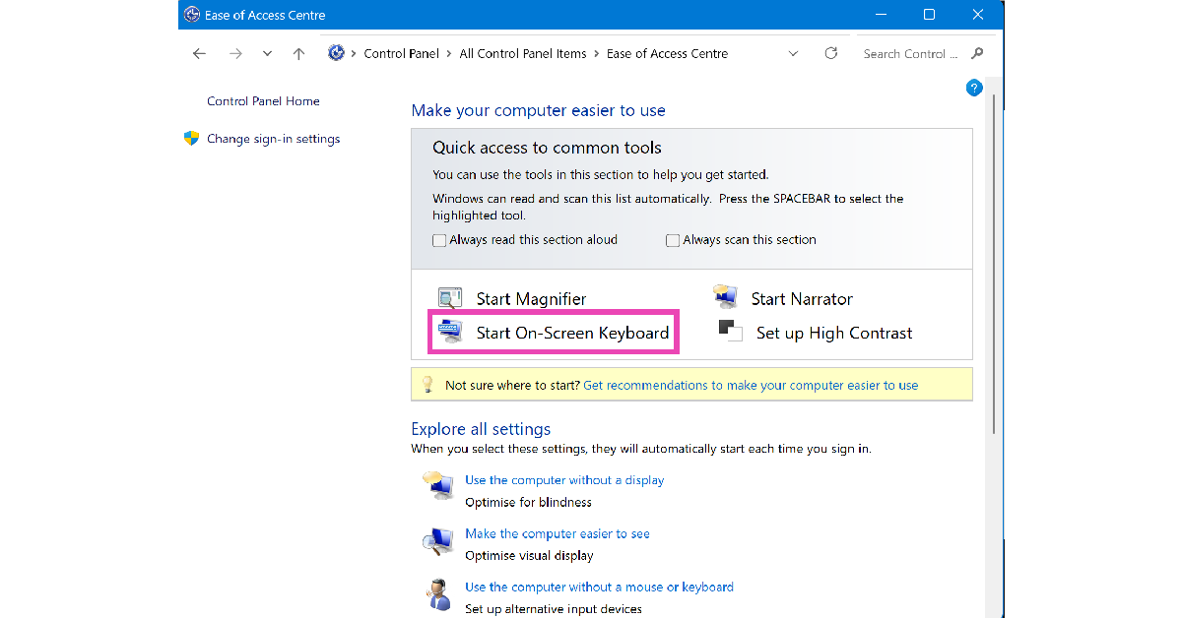Open 'Get recommendations to make your computer easier to use'
1182x618 pixels.
752,385
